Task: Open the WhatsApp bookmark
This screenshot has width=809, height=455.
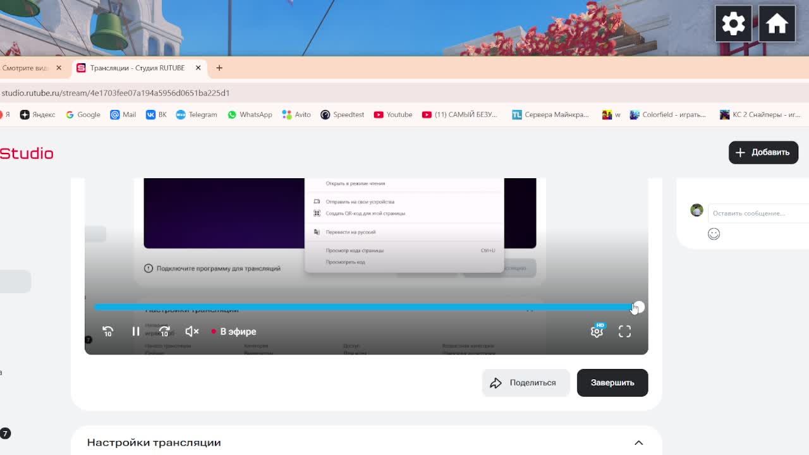Action: 250,114
